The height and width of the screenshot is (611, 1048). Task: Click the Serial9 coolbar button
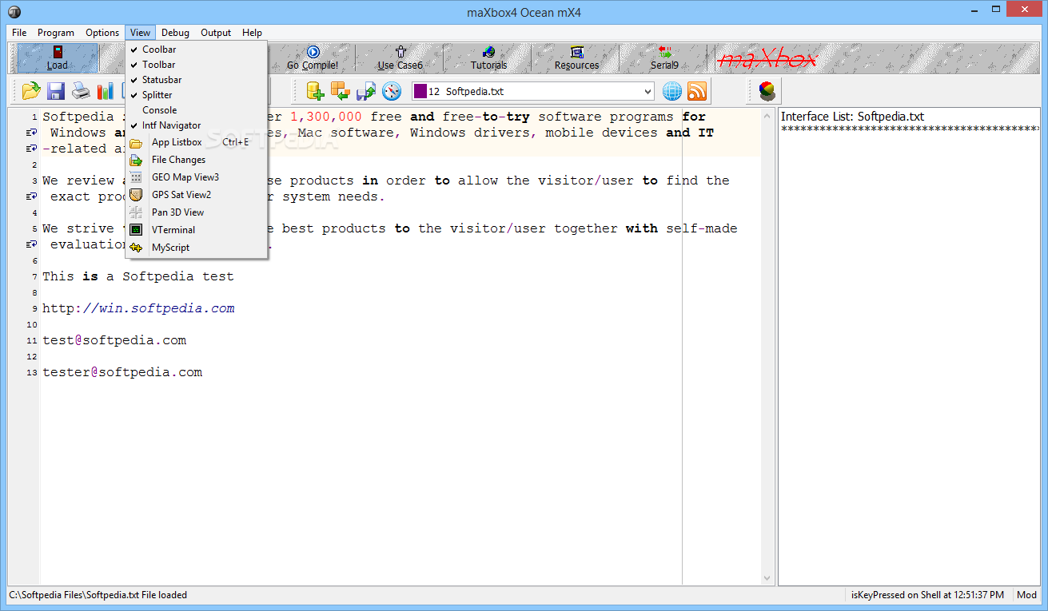tap(664, 58)
